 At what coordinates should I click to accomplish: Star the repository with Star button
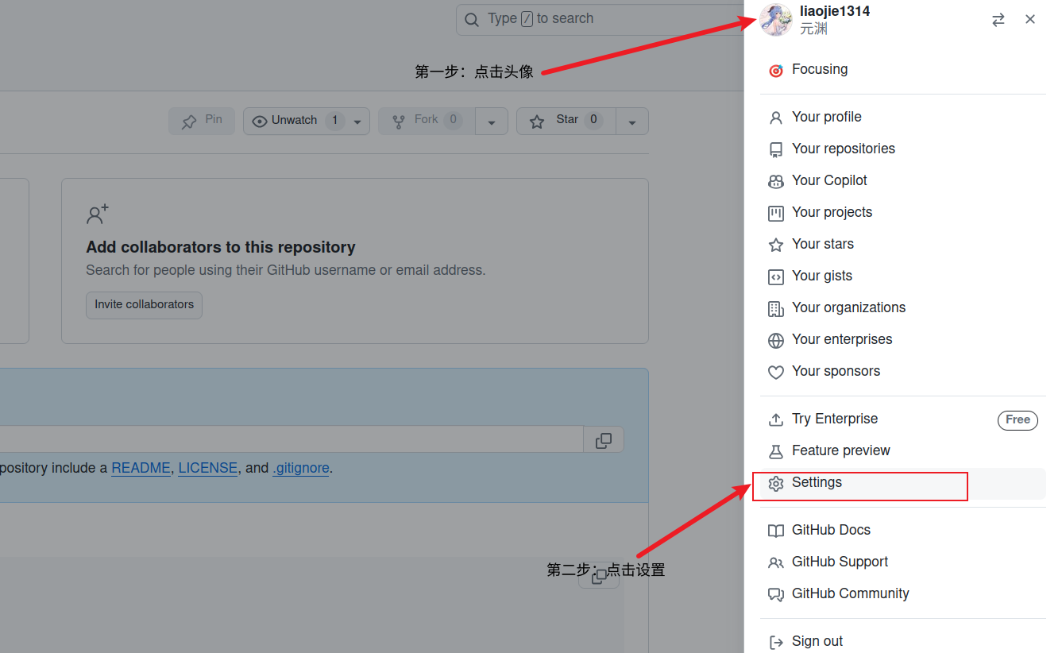[x=566, y=121]
